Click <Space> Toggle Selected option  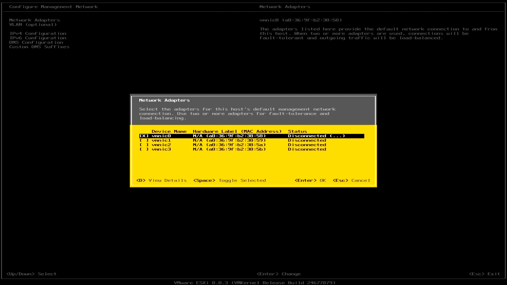click(229, 180)
